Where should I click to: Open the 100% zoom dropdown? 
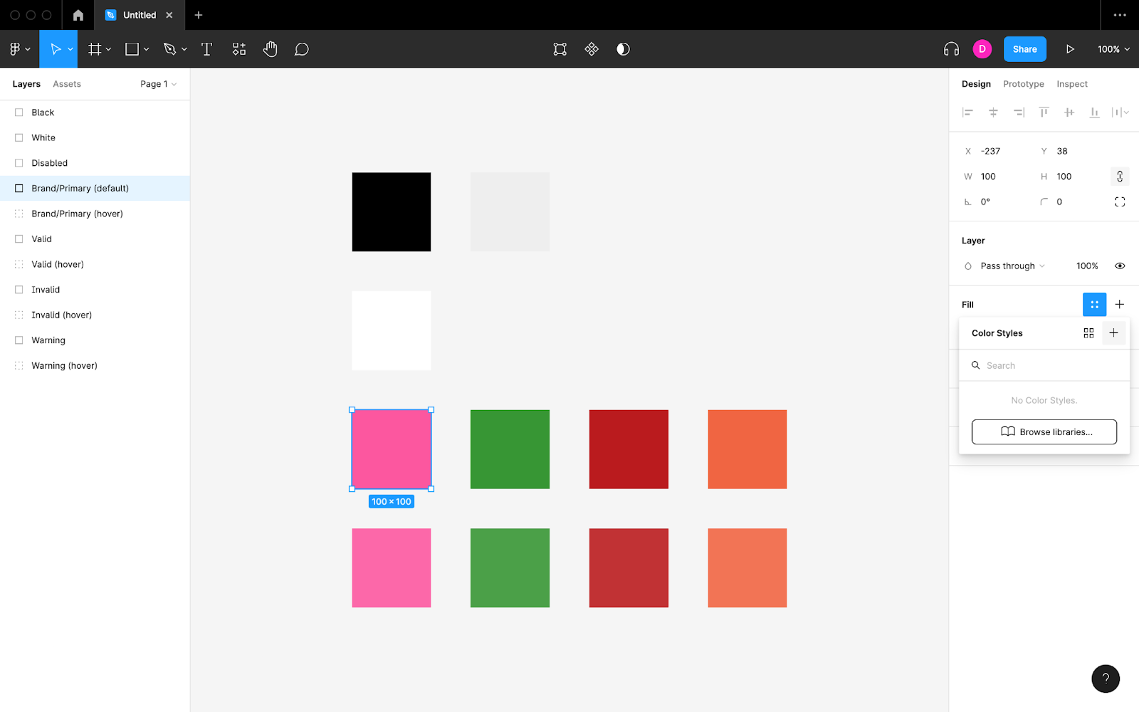1113,49
